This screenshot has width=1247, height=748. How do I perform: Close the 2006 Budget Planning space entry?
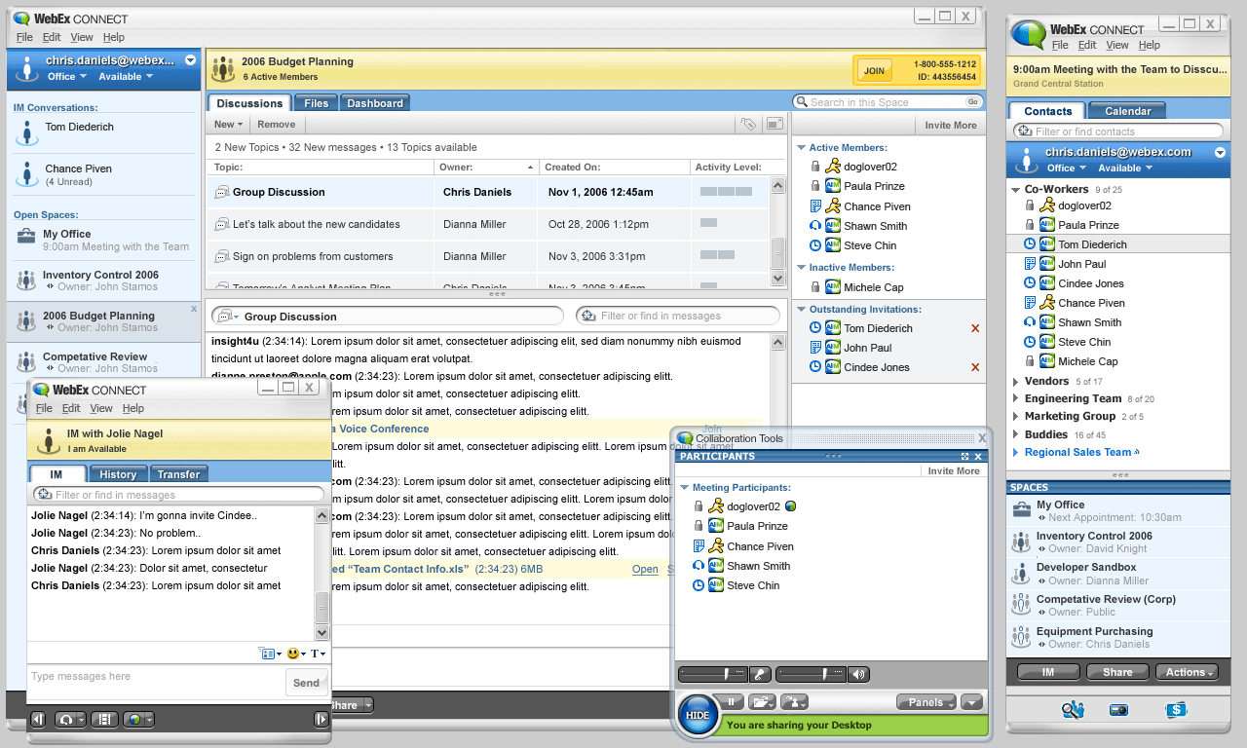click(x=195, y=307)
